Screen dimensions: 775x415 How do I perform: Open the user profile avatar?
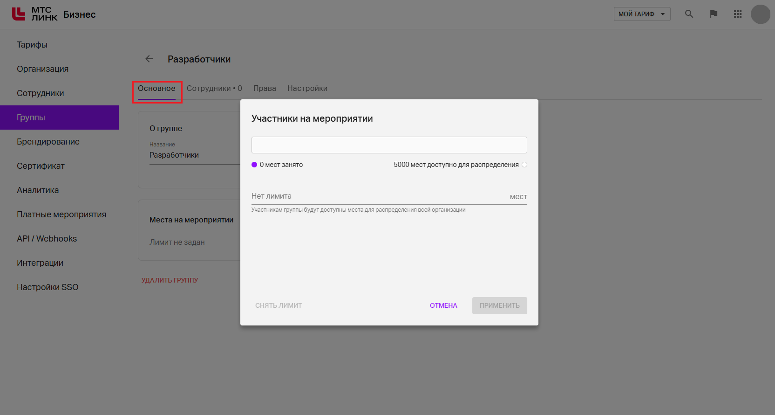760,14
